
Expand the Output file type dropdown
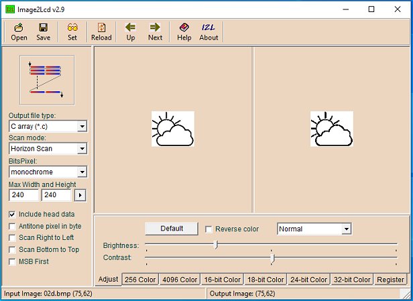tap(82, 127)
